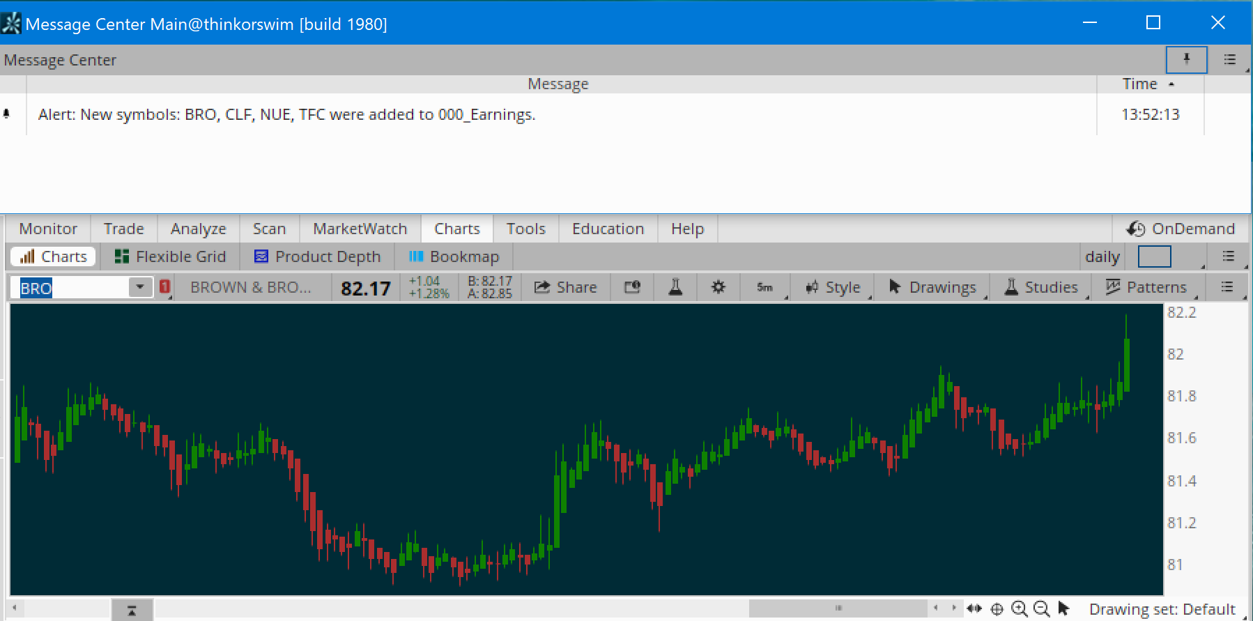Open the Bookmap sub-tab
1253x621 pixels.
454,256
